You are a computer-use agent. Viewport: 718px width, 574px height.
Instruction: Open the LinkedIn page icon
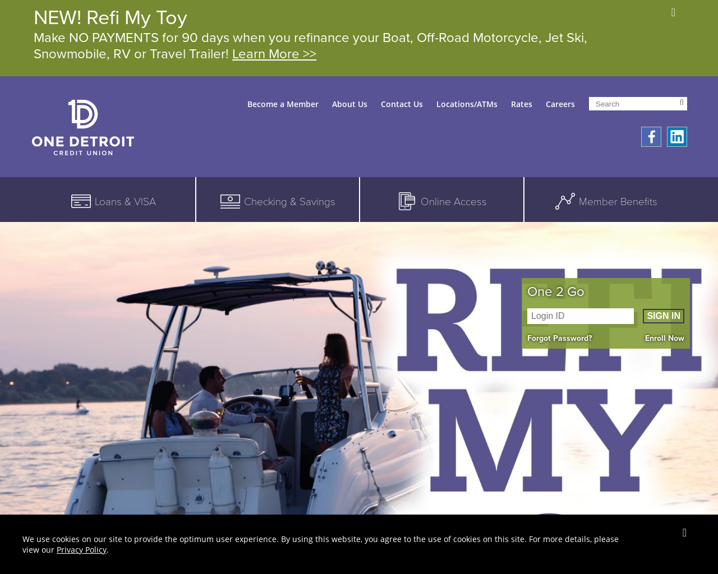tap(677, 137)
